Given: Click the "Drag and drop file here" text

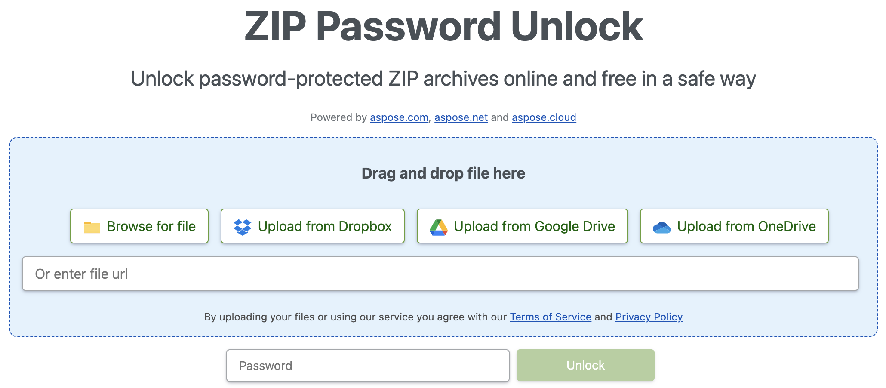Looking at the screenshot, I should [443, 173].
